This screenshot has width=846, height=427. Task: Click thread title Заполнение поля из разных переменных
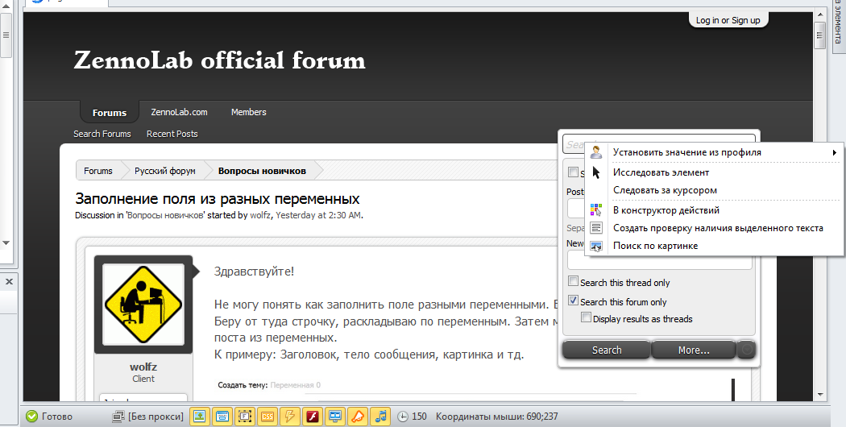(218, 199)
